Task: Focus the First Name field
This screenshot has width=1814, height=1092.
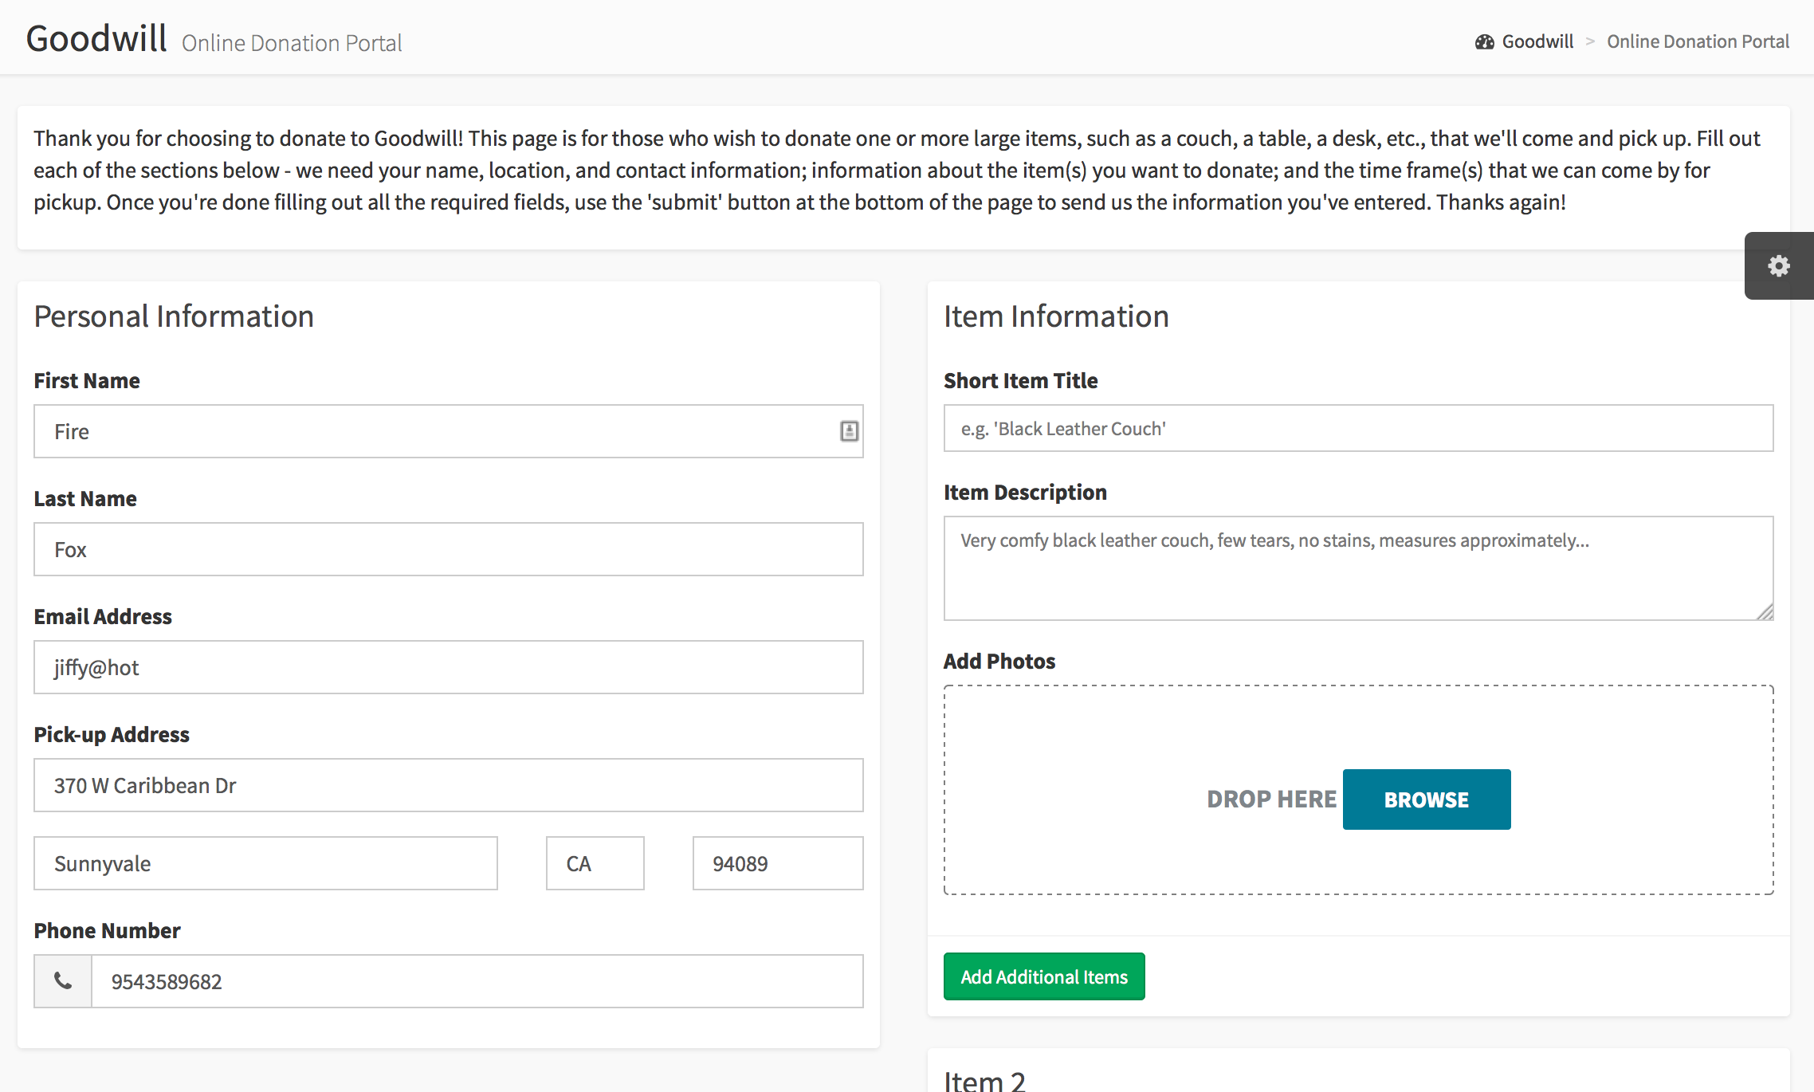Action: click(x=430, y=431)
